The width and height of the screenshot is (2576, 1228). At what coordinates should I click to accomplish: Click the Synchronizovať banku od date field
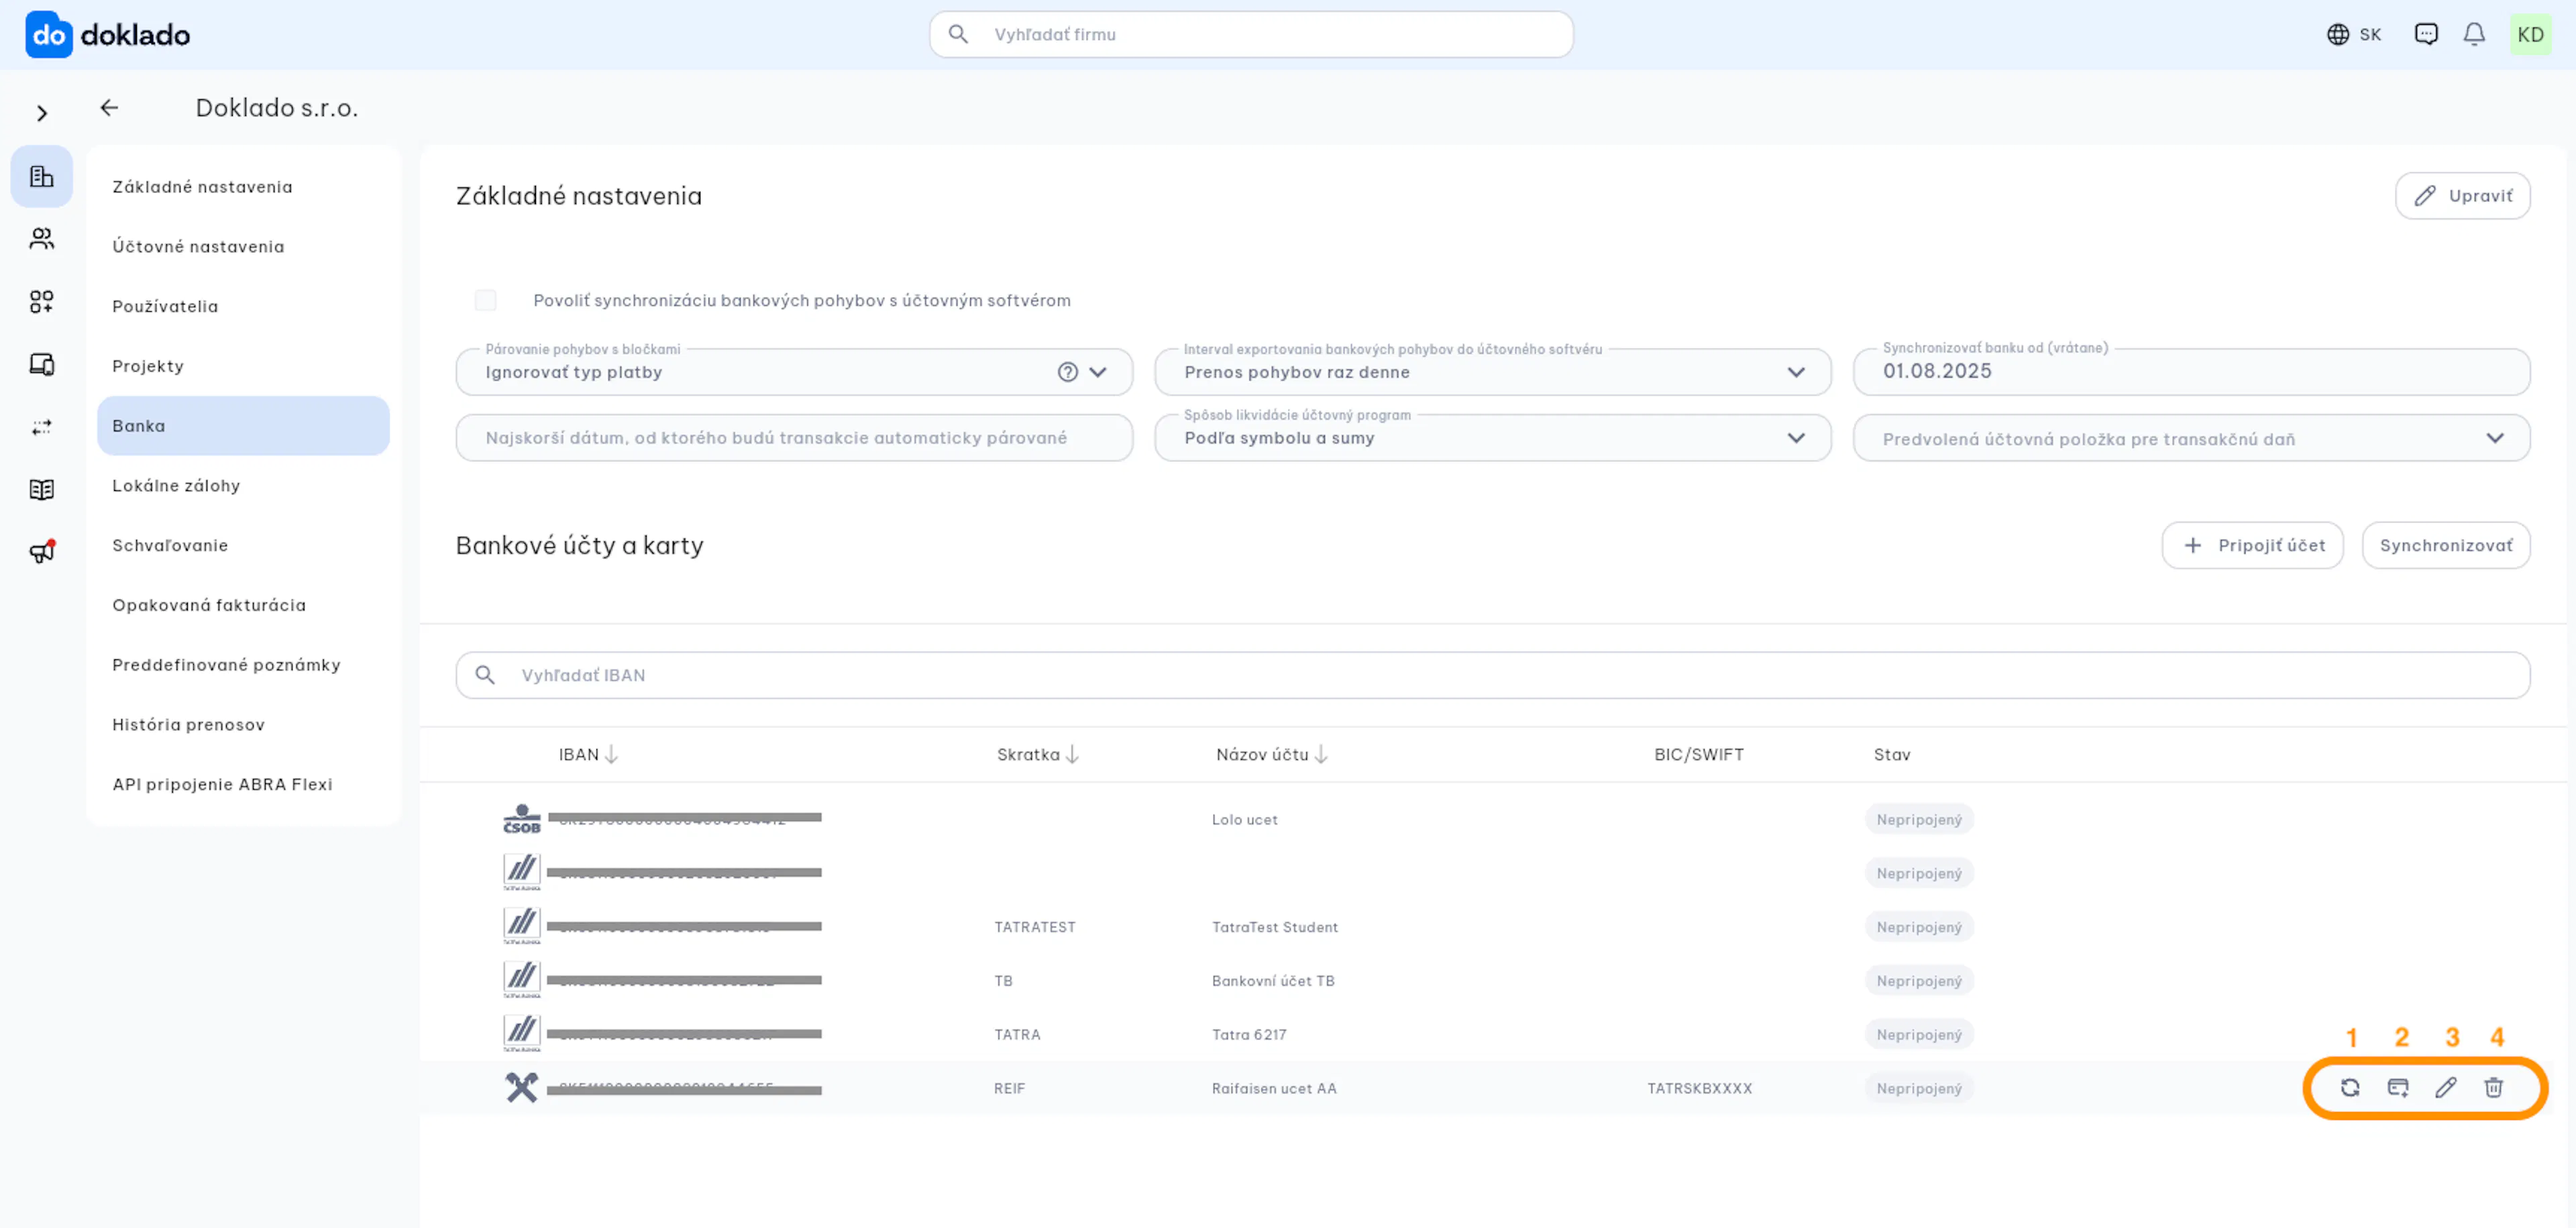[x=2191, y=373]
